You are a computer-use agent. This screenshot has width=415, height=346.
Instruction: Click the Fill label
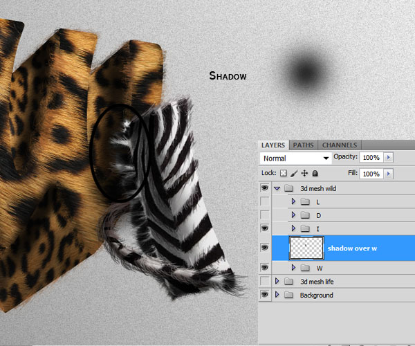click(x=353, y=173)
